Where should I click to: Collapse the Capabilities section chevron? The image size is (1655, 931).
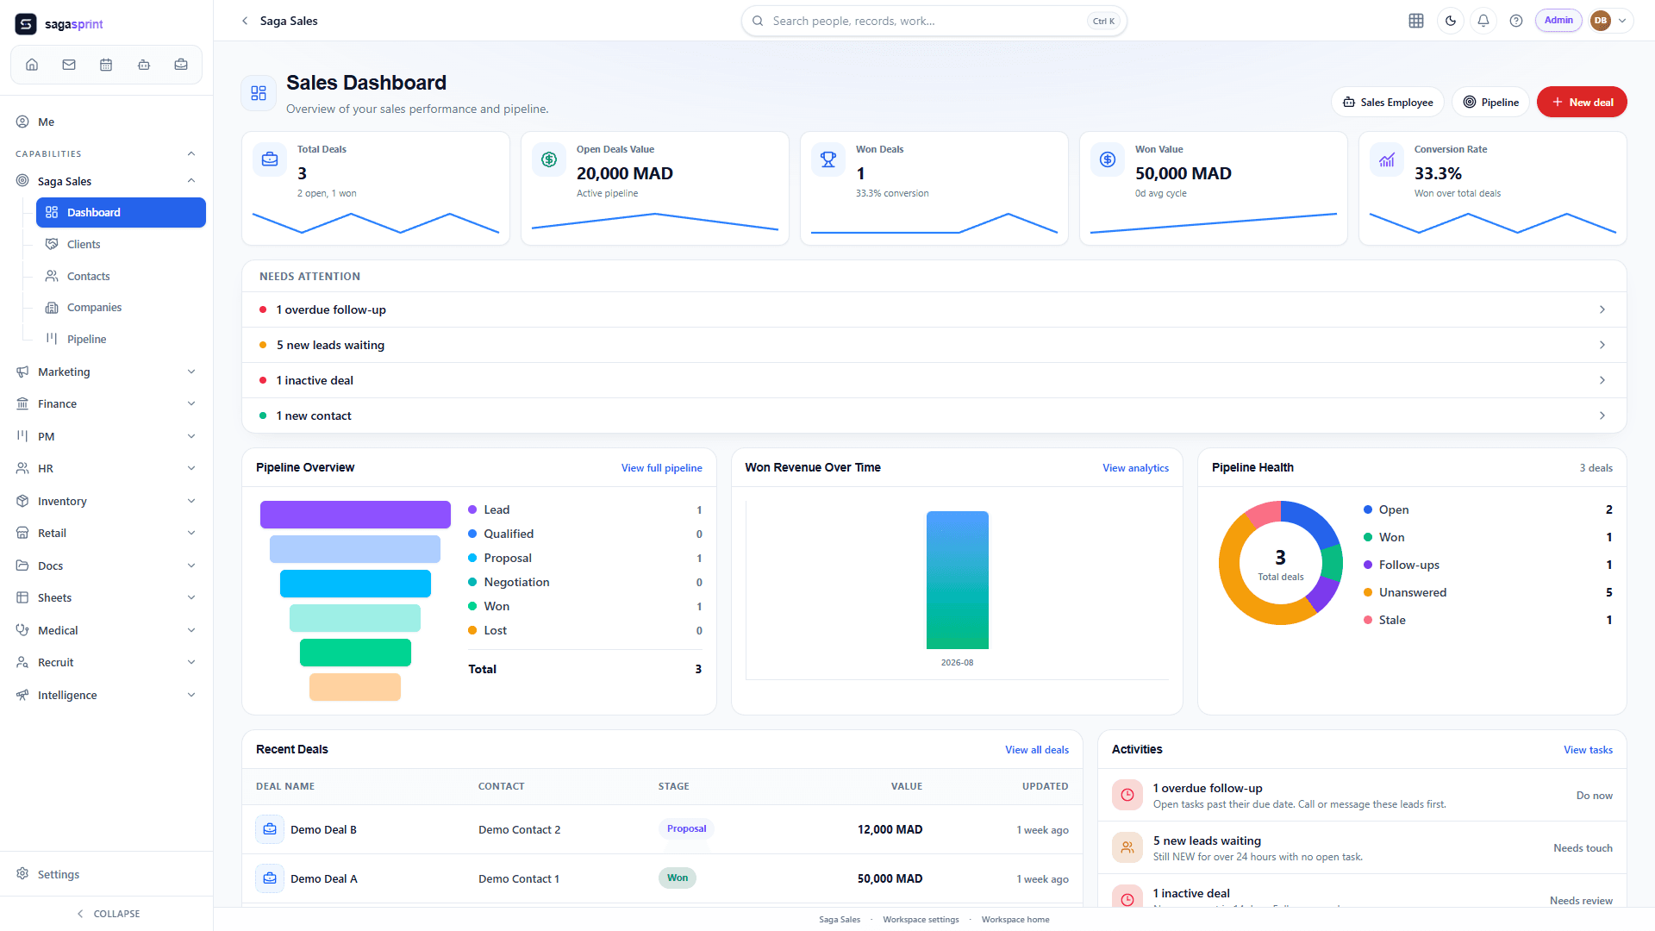pyautogui.click(x=191, y=153)
